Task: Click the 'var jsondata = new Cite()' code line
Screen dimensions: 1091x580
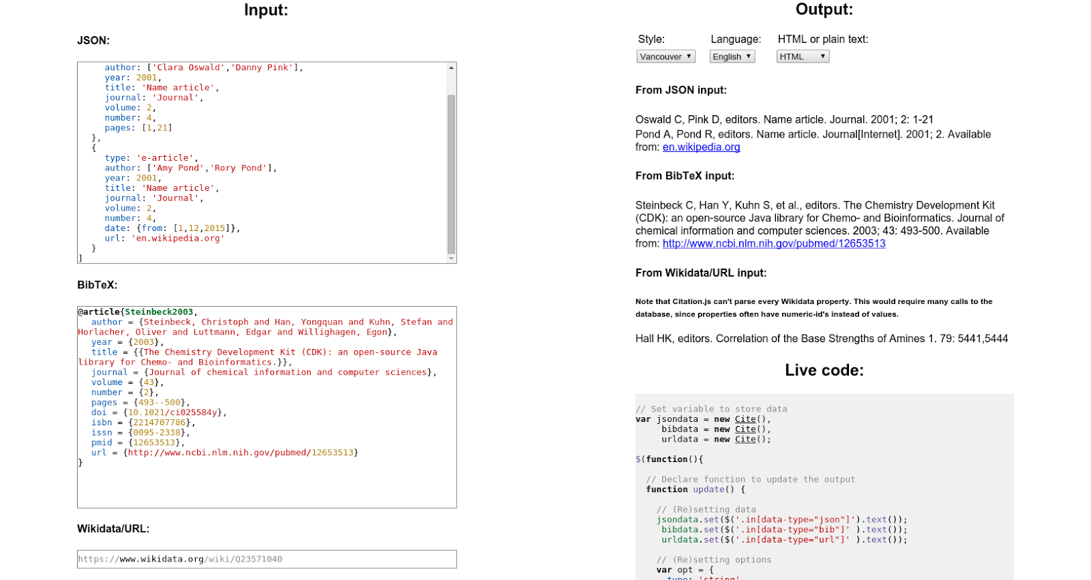Action: click(x=703, y=419)
